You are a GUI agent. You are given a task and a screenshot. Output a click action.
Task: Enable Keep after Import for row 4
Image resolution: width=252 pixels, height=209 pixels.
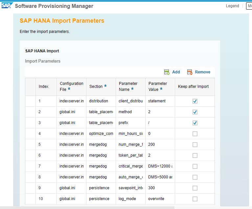click(195, 134)
